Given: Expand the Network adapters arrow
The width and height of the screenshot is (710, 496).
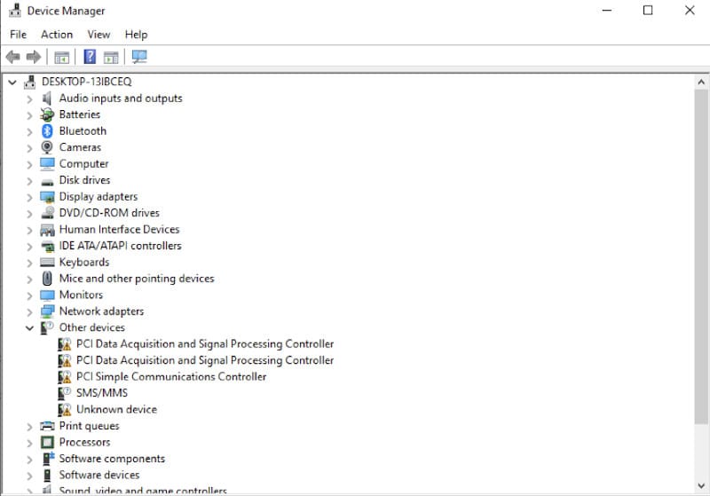Looking at the screenshot, I should tap(30, 311).
